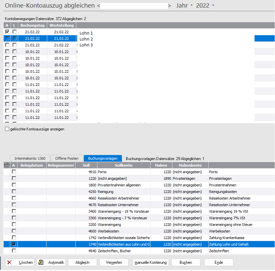Tick the L checkbox in Lohn 1 row
The image size is (275, 271).
coord(15,32)
